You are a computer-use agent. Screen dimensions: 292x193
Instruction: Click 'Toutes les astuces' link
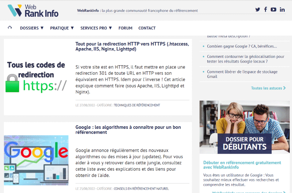tap(268, 88)
